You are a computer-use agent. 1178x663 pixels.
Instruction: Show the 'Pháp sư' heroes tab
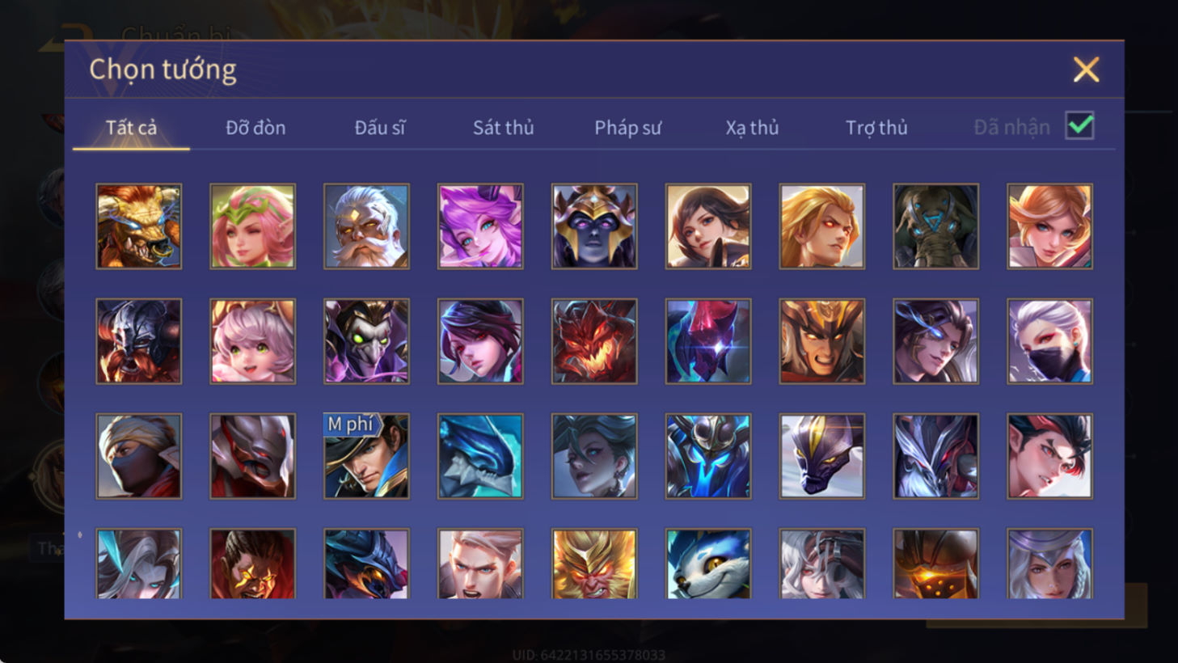coord(627,128)
